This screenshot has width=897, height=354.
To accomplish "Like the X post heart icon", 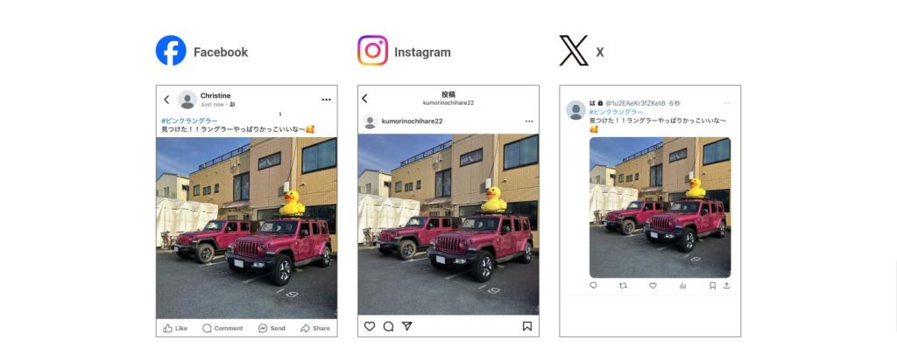I will pyautogui.click(x=653, y=286).
